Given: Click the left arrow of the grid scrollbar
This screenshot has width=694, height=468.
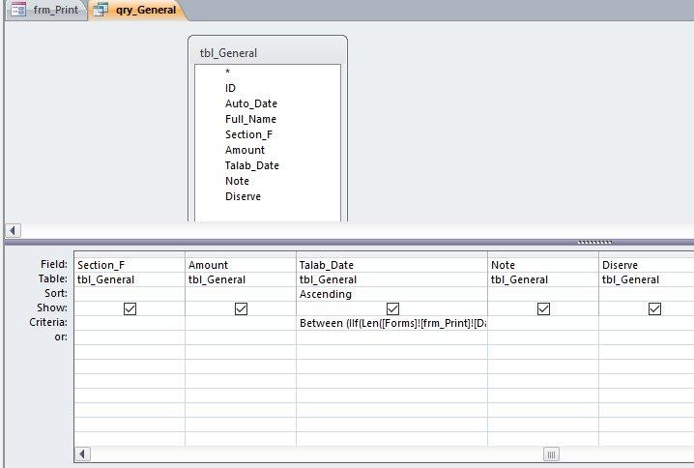Looking at the screenshot, I should (82, 453).
